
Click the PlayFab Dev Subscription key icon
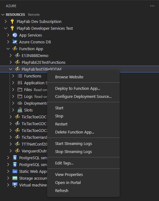[x=12, y=21]
